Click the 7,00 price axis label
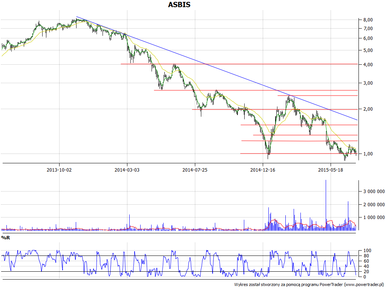 pos(368,29)
